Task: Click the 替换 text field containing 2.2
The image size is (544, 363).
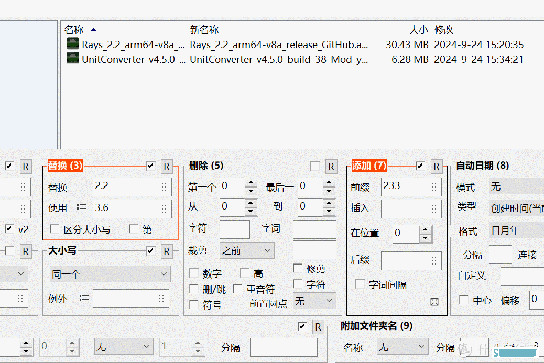Action: (132, 187)
